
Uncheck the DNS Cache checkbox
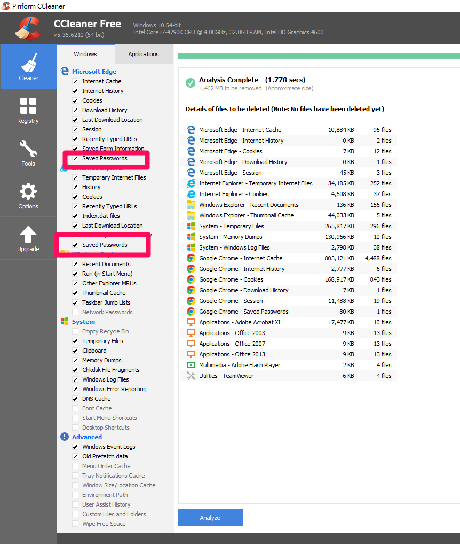[75, 399]
